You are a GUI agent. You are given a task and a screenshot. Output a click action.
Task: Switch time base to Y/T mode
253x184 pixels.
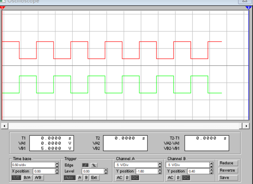coord(16,178)
